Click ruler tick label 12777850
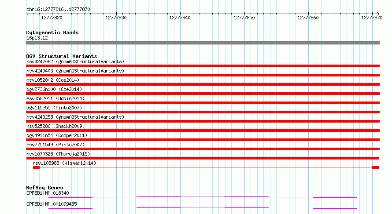This screenshot has height=214, width=392. (x=244, y=18)
